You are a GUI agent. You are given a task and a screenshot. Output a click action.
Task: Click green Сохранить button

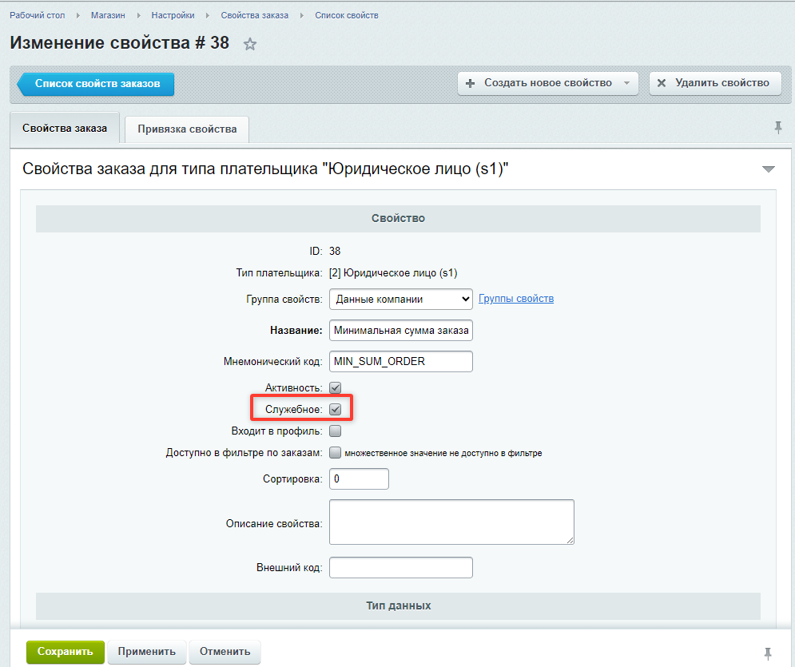point(66,652)
